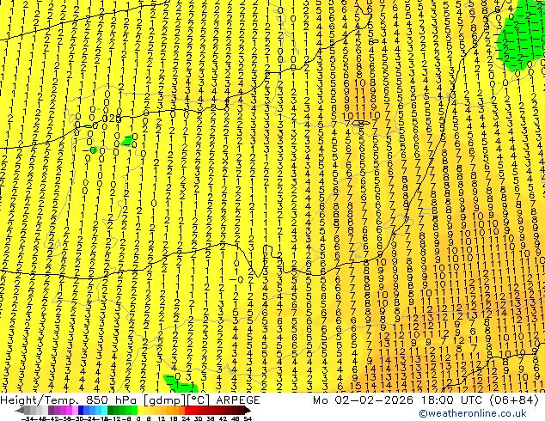
Task: Click the 'Height/Temp. 850 hPa' title text
Action: [x=70, y=400]
